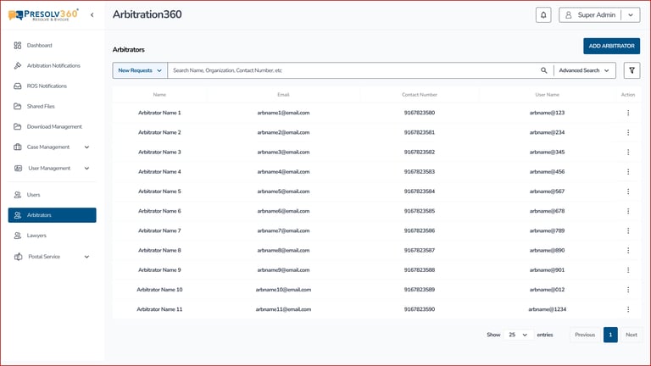The height and width of the screenshot is (366, 651).
Task: Open action menu for Arbitrator Name 2
Action: pyautogui.click(x=628, y=132)
